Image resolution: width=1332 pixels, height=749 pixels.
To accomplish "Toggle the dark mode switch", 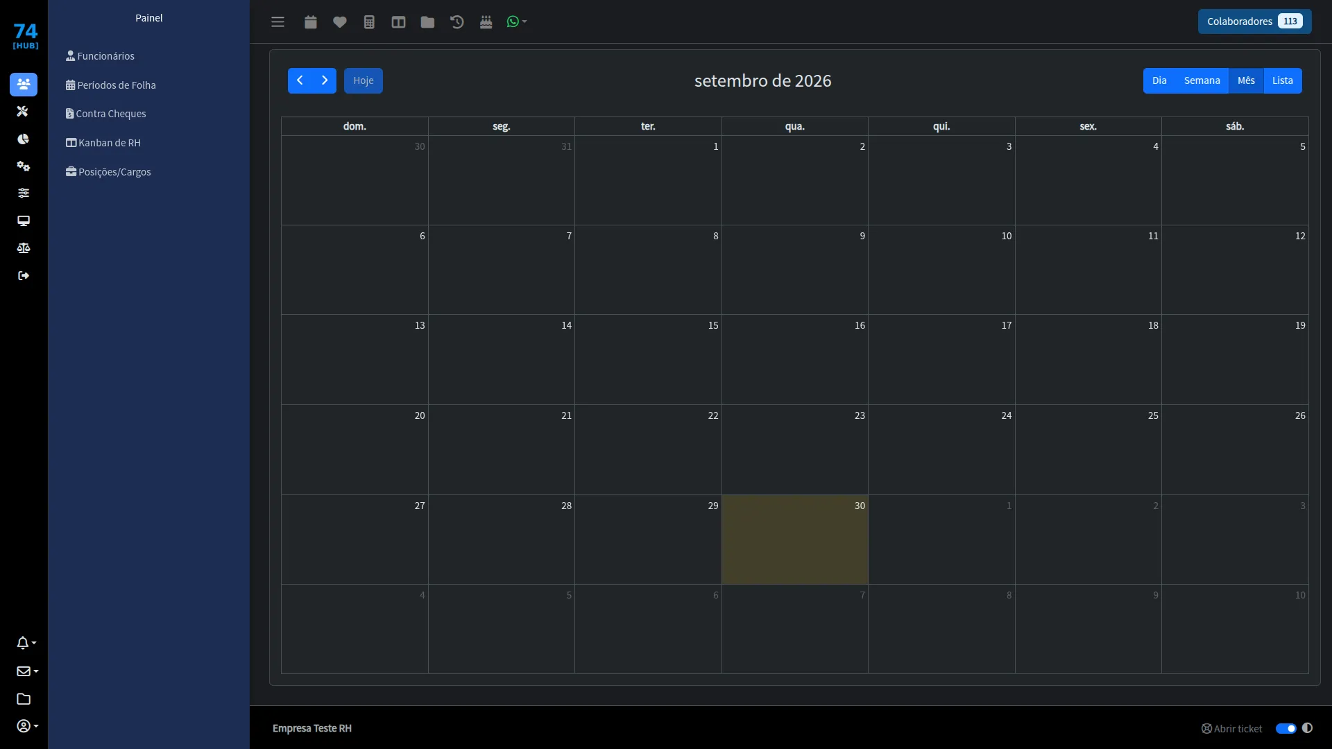I will (1286, 728).
